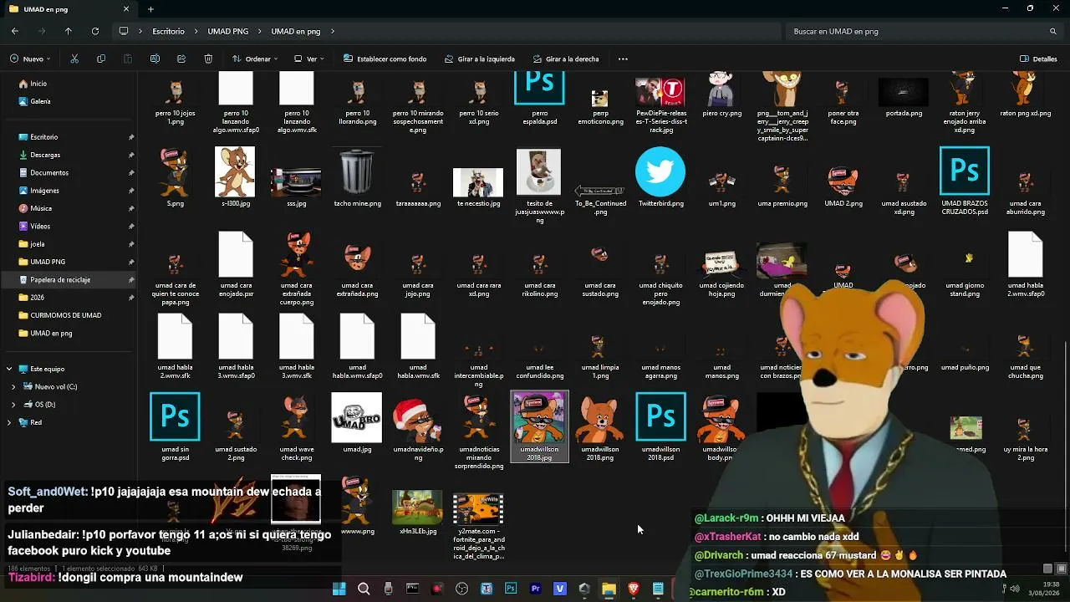Delete the selected file with trash icon

(208, 59)
